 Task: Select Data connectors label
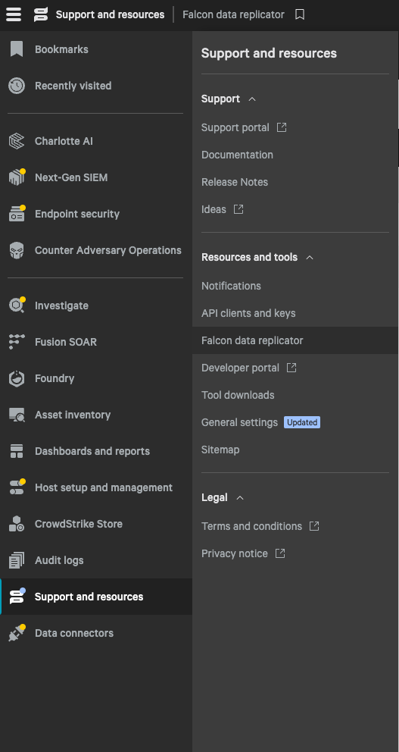pyautogui.click(x=73, y=633)
